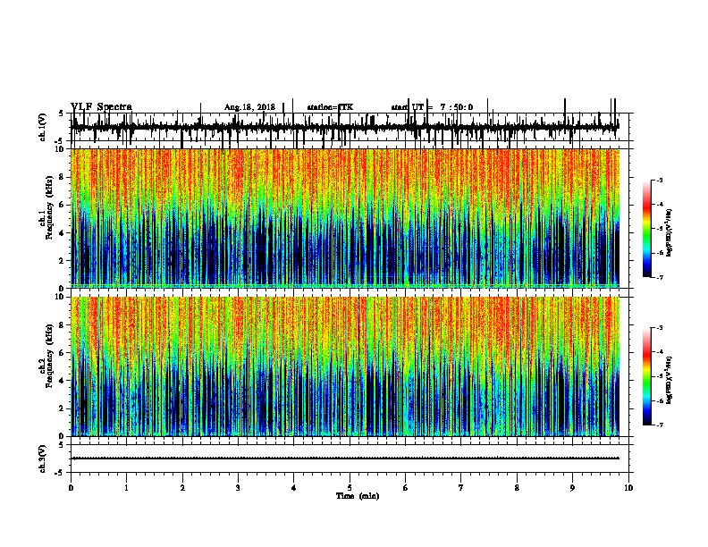This screenshot has width=708, height=547.
Task: Click the time-axis tick label "7"
Action: [x=461, y=488]
